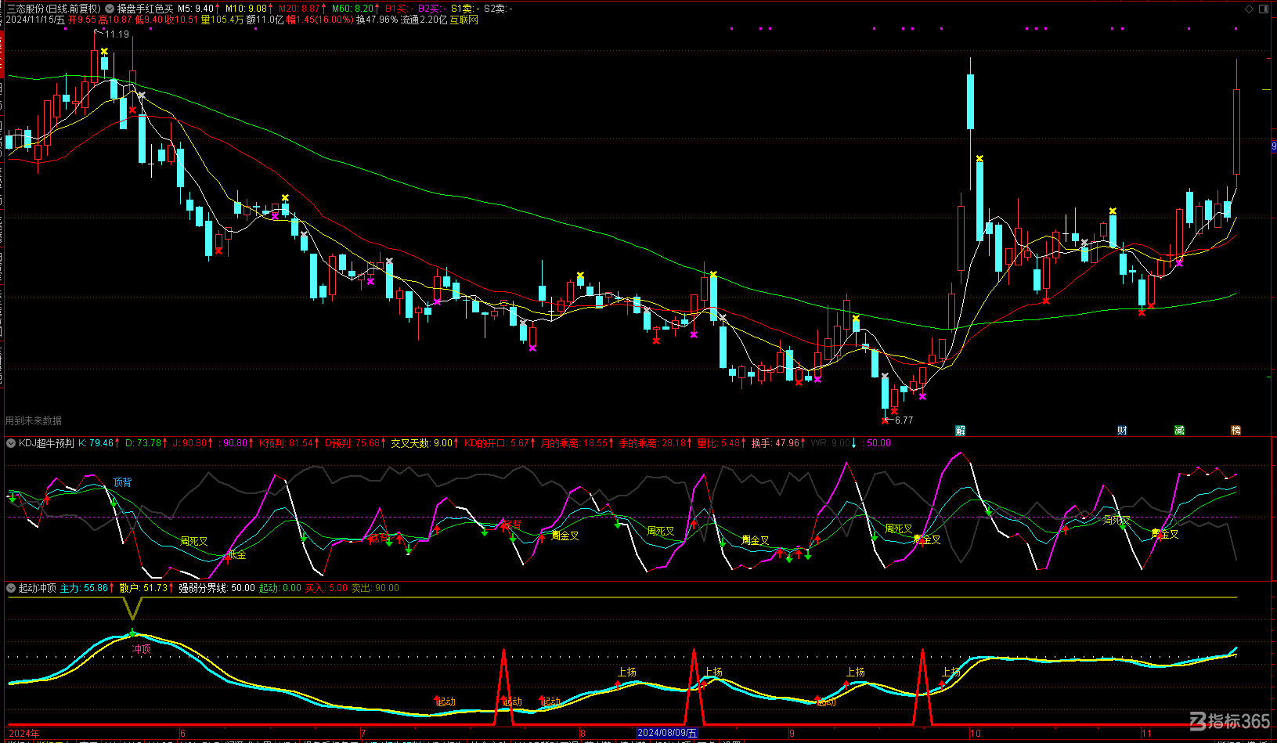
Task: Click the 强弱分界线: 50.00 label
Action: point(217,588)
